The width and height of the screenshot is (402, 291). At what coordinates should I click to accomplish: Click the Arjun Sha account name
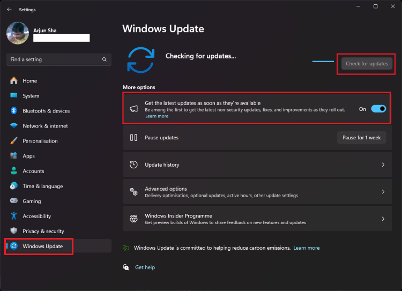(45, 30)
